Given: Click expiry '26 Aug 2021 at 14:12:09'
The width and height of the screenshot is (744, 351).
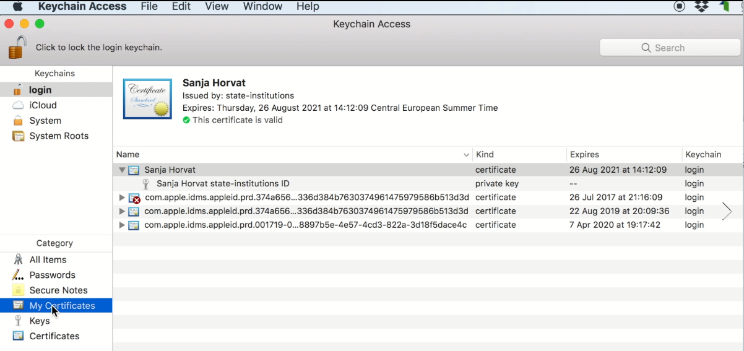Looking at the screenshot, I should coord(618,170).
